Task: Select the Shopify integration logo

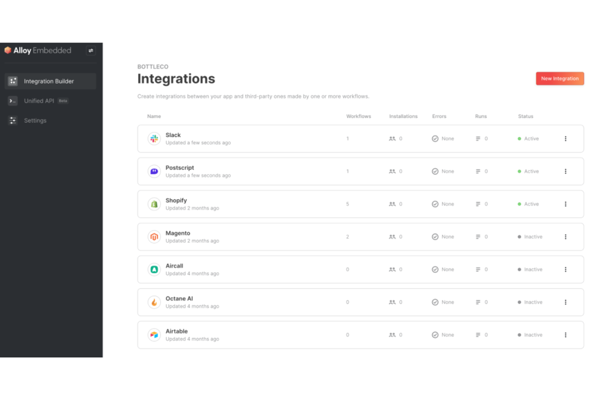Action: click(x=154, y=204)
